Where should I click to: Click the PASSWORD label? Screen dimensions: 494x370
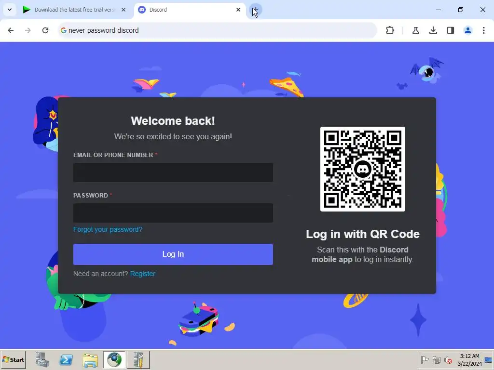[91, 196]
